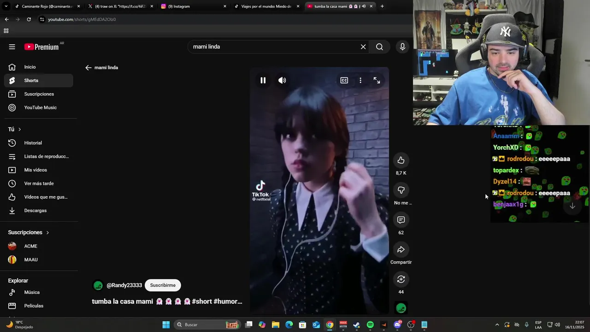This screenshot has height=332, width=590.
Task: Show hidden system tray icons
Action: click(x=497, y=325)
